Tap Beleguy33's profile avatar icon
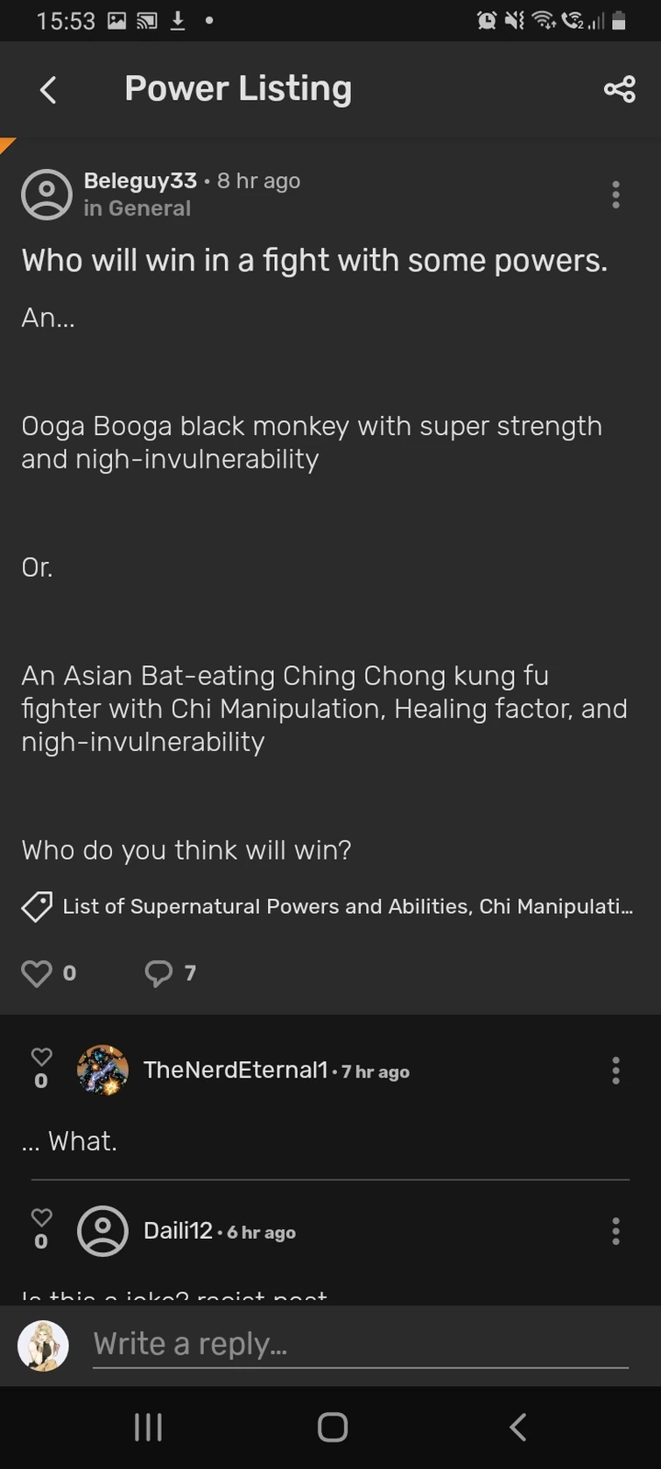The width and height of the screenshot is (661, 1469). coord(46,194)
